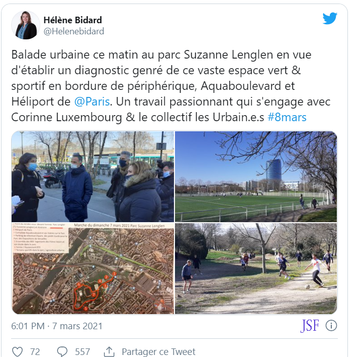View photo of people playing football in park
Viewport: 354px width, 357px height.
pyautogui.click(x=256, y=269)
